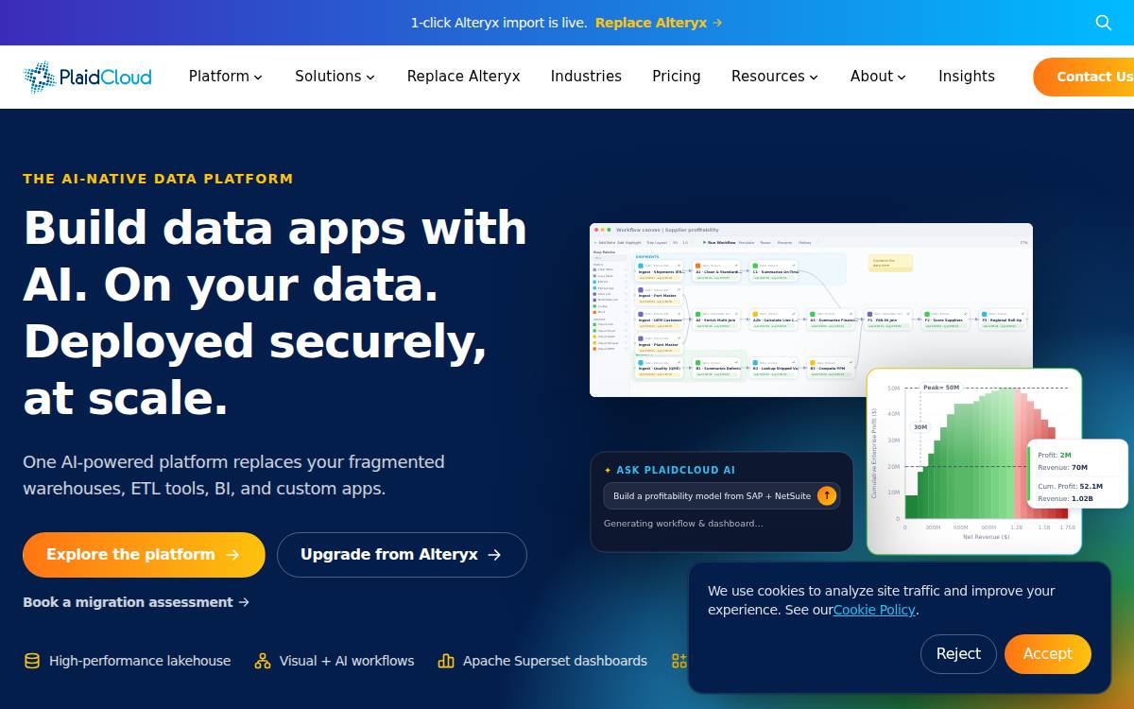Viewport: 1134px width, 709px height.
Task: Follow Book a migration assessment link
Action: 136,602
